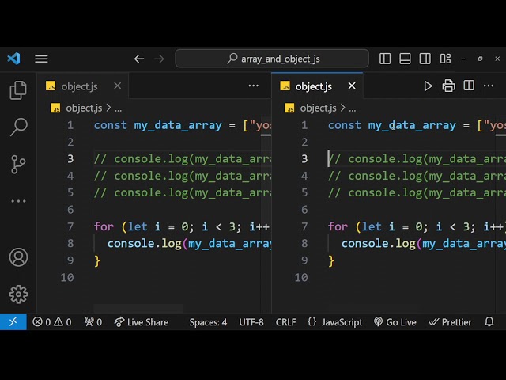Open the Manage gear icon
506x380 pixels.
pyautogui.click(x=18, y=294)
